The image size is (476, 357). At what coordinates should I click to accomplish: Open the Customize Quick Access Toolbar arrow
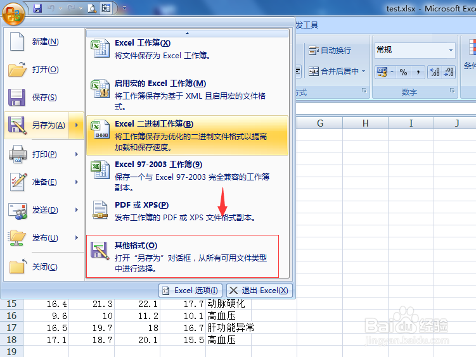(x=124, y=8)
